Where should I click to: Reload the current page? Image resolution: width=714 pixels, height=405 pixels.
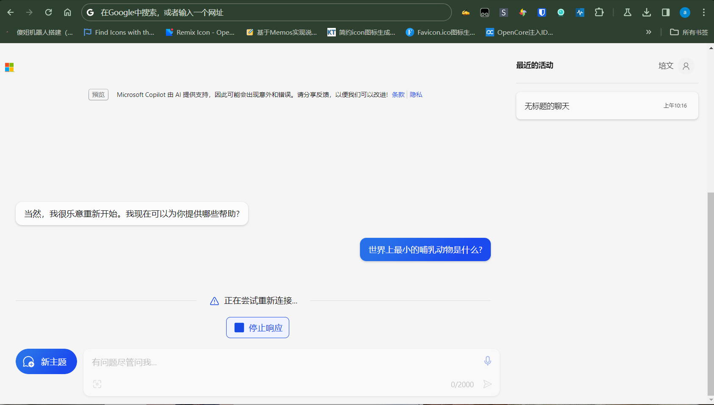coord(49,12)
